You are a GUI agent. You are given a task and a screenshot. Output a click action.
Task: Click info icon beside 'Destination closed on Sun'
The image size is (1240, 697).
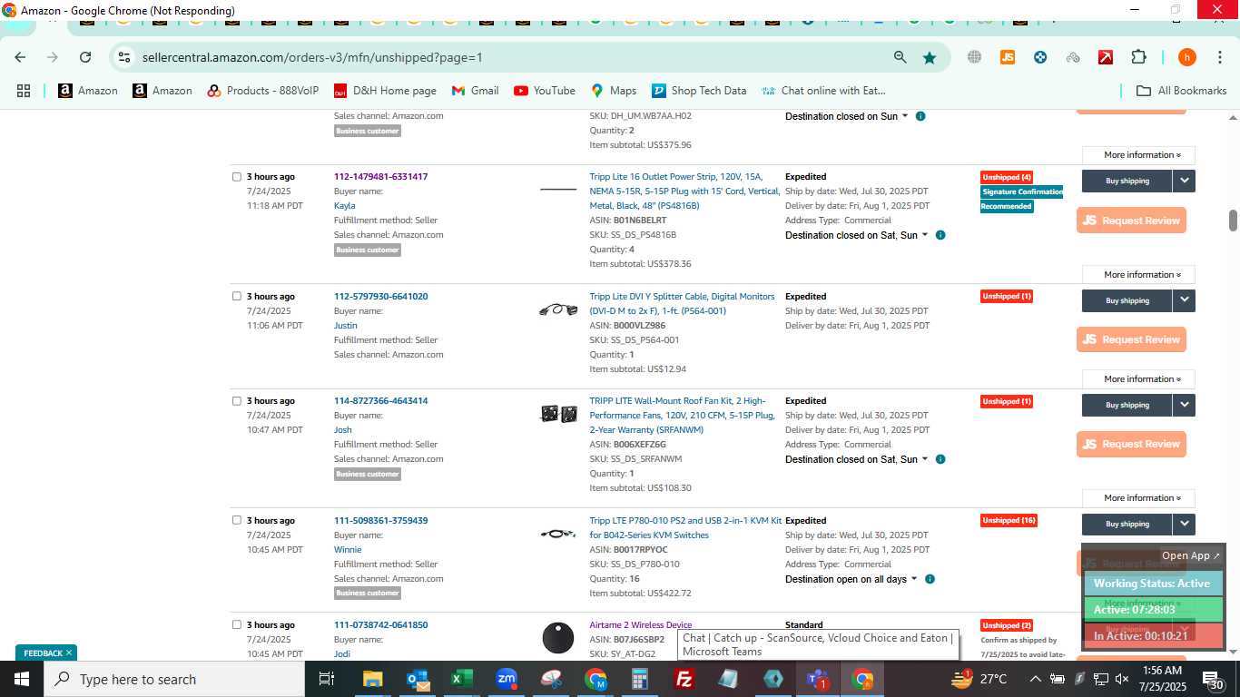pyautogui.click(x=920, y=116)
